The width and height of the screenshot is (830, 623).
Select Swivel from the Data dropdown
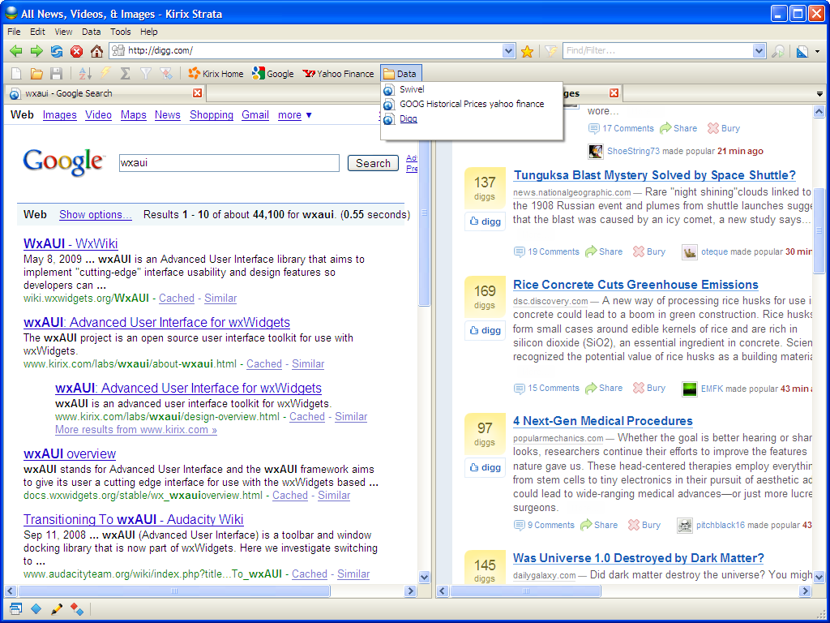point(471,89)
